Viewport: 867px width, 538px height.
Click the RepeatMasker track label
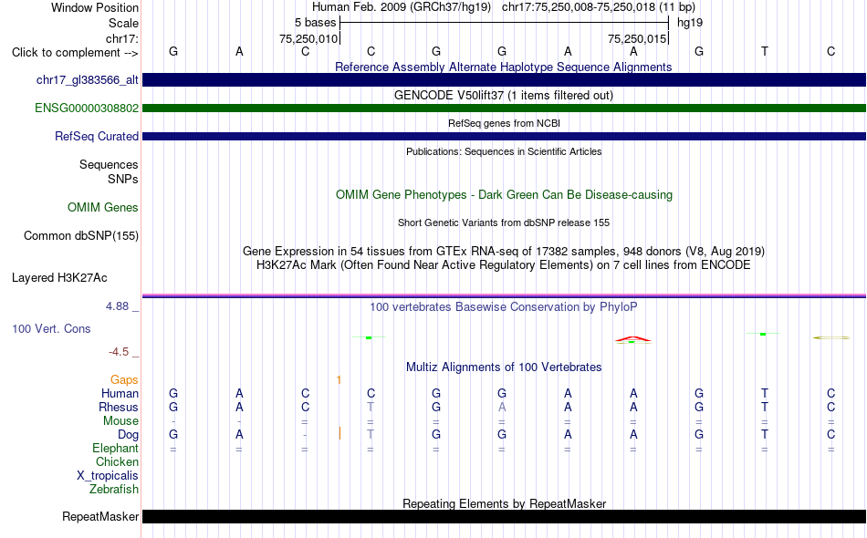click(x=100, y=516)
